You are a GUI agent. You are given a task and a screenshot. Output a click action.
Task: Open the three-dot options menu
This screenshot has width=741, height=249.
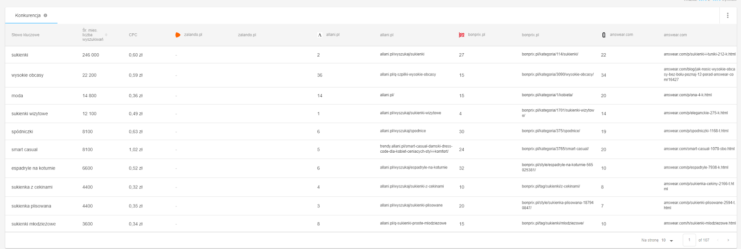coord(728,15)
